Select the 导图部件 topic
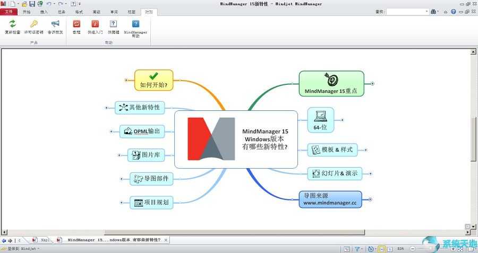Screen dimensions: 478x253 point(151,179)
